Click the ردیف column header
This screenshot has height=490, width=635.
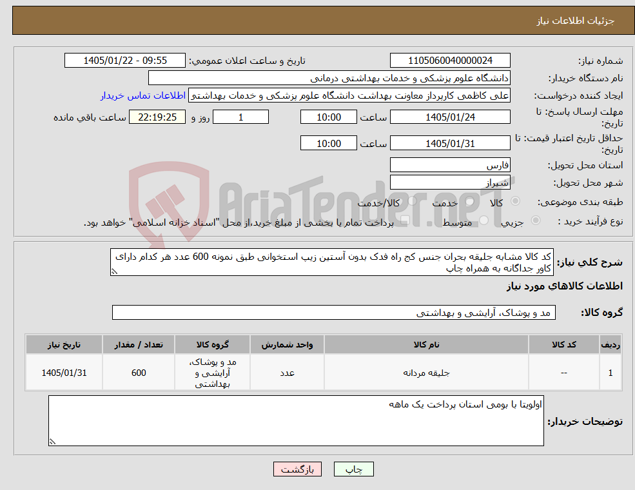[611, 345]
